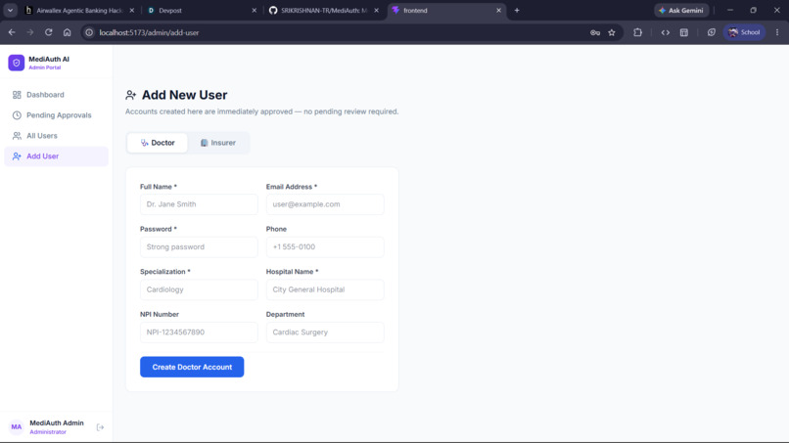Switch to the Devpost tab

click(202, 10)
